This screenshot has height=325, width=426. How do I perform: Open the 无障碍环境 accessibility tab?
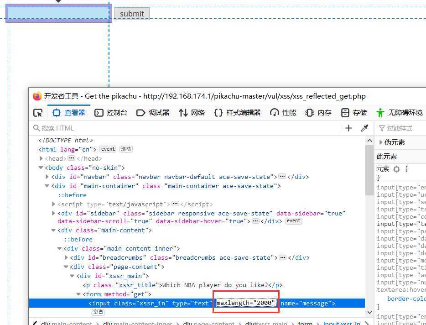pyautogui.click(x=400, y=113)
